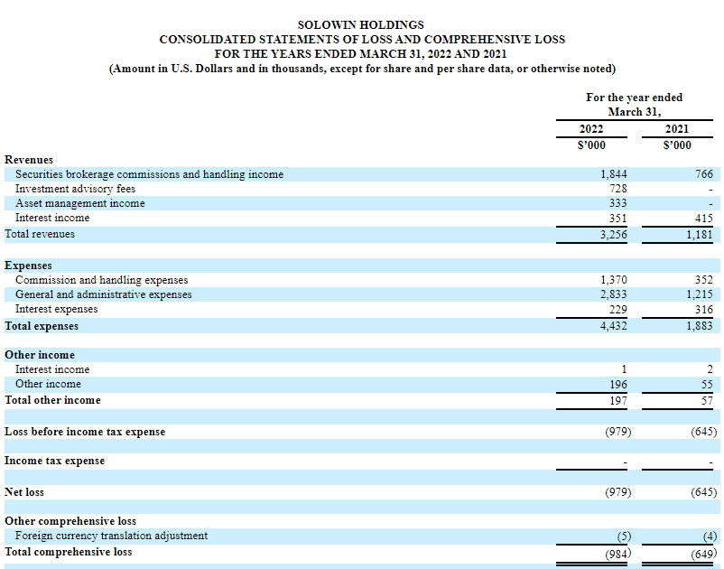The width and height of the screenshot is (724, 569).
Task: Select the 'Foreign currency translation adjustment' label
Action: pos(111,536)
